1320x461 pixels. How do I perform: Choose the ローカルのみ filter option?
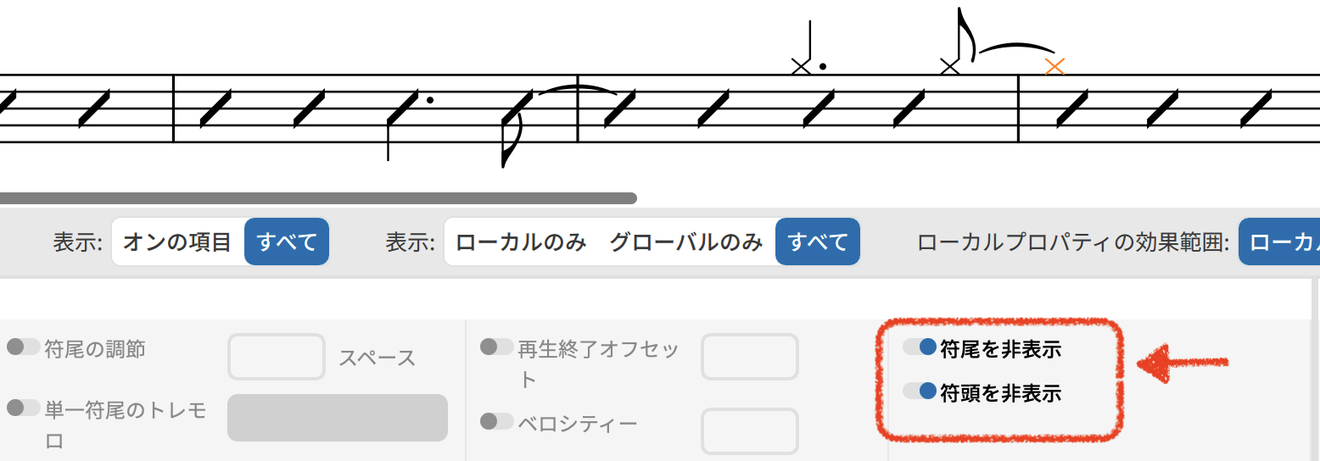[521, 242]
